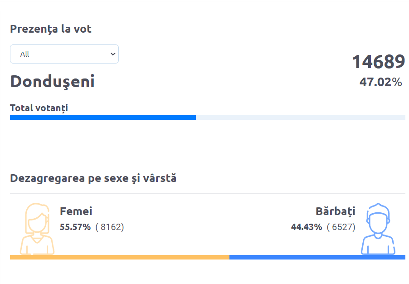The height and width of the screenshot is (284, 409).
Task: Click Dezagregarea pe sexe și vârstă heading
Action: [x=93, y=179]
